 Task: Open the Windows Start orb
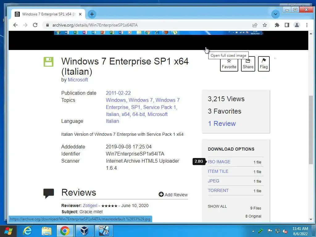click(8, 231)
